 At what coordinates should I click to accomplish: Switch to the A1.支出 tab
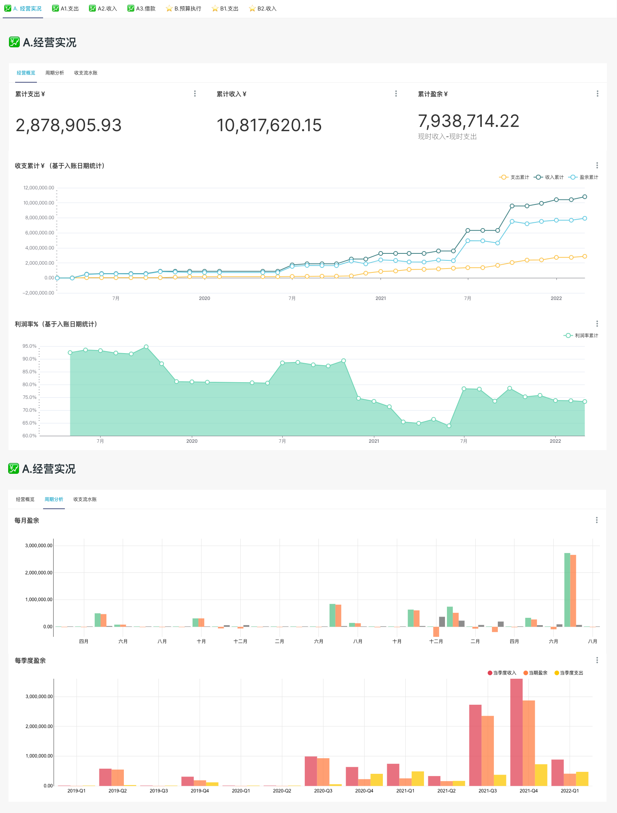pyautogui.click(x=65, y=9)
